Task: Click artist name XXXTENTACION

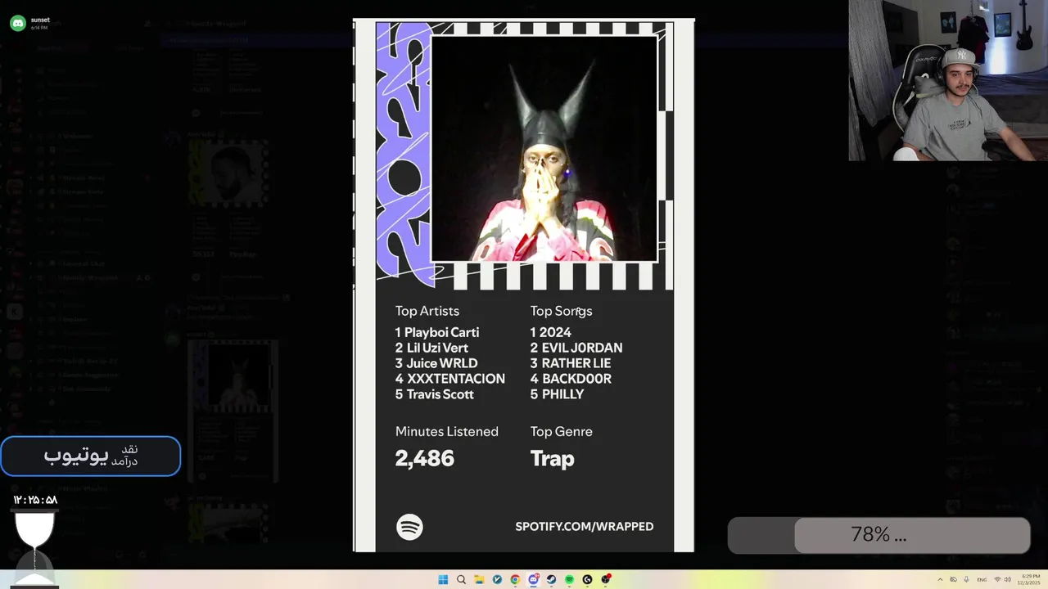Action: click(x=456, y=379)
